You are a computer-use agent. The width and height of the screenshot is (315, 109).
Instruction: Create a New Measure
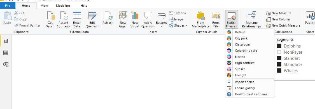279,13
